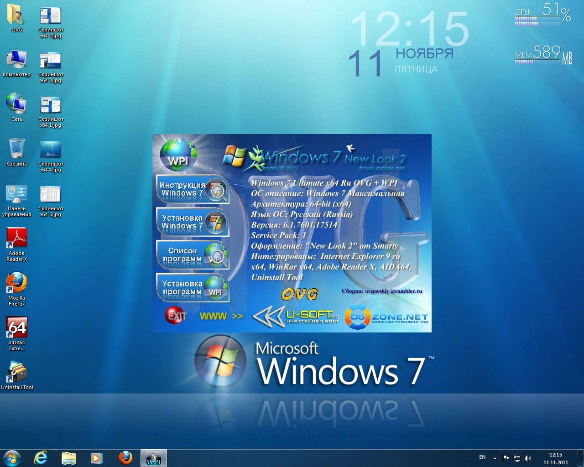The height and width of the screenshot is (467, 584).
Task: Click the MEM 589 MB gadget meter
Action: (x=543, y=54)
